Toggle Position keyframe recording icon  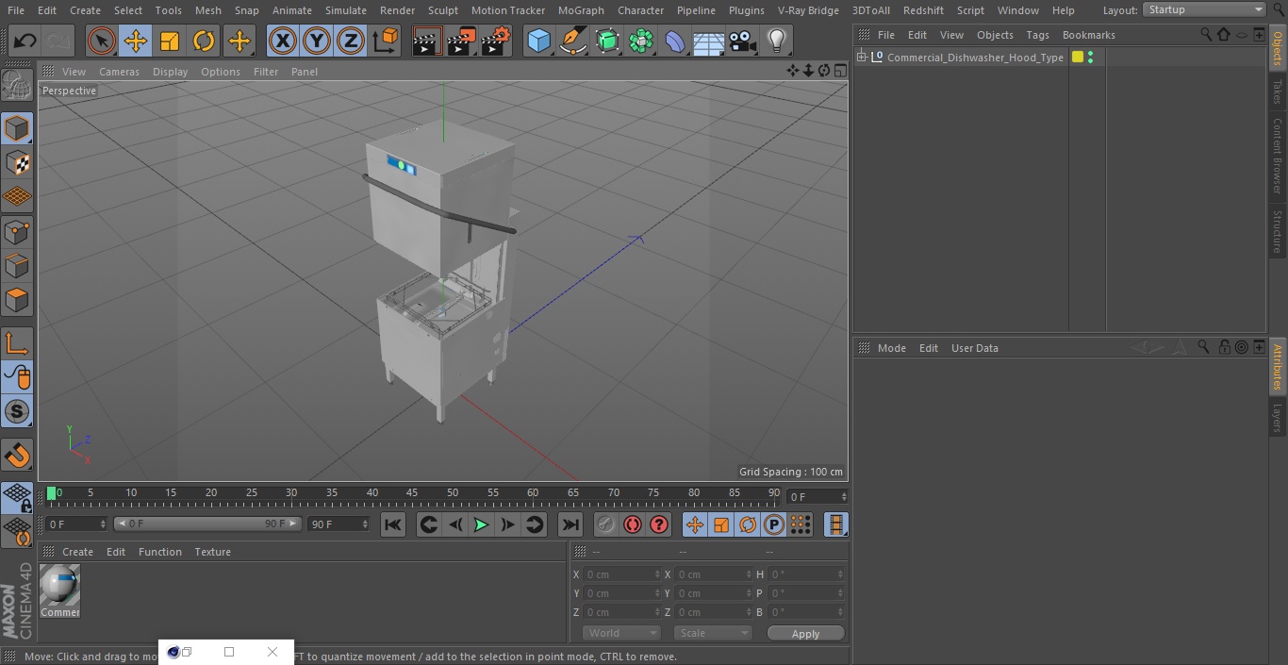[x=695, y=524]
